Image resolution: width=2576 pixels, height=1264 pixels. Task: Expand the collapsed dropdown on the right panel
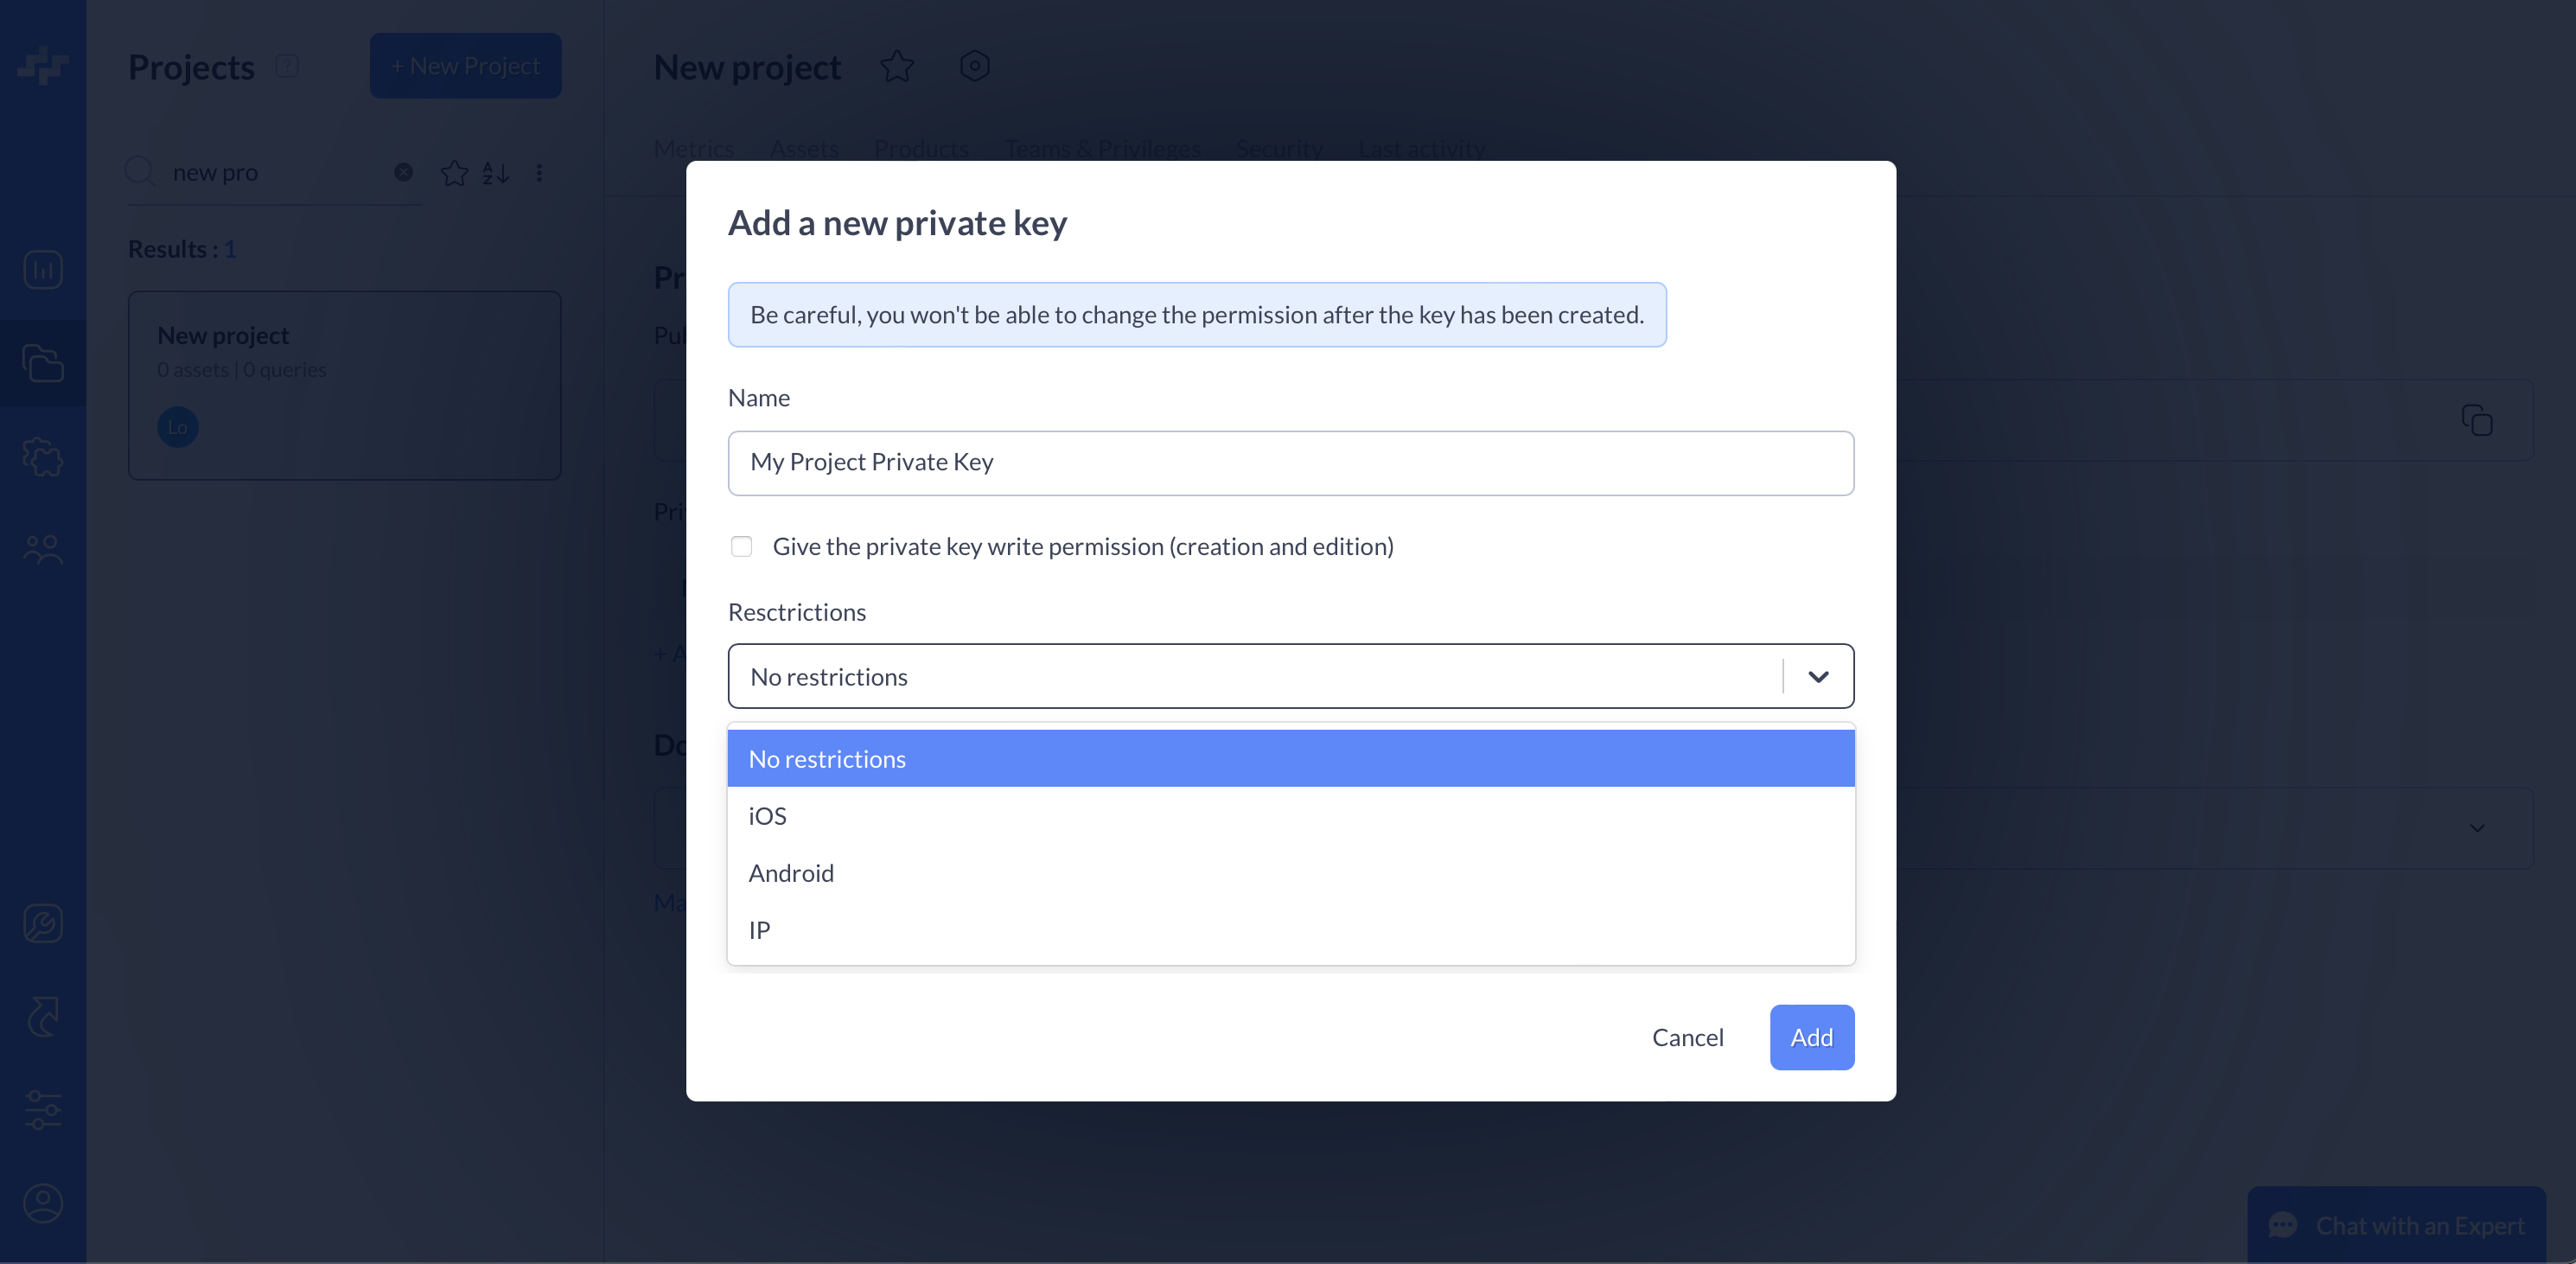(x=2477, y=829)
